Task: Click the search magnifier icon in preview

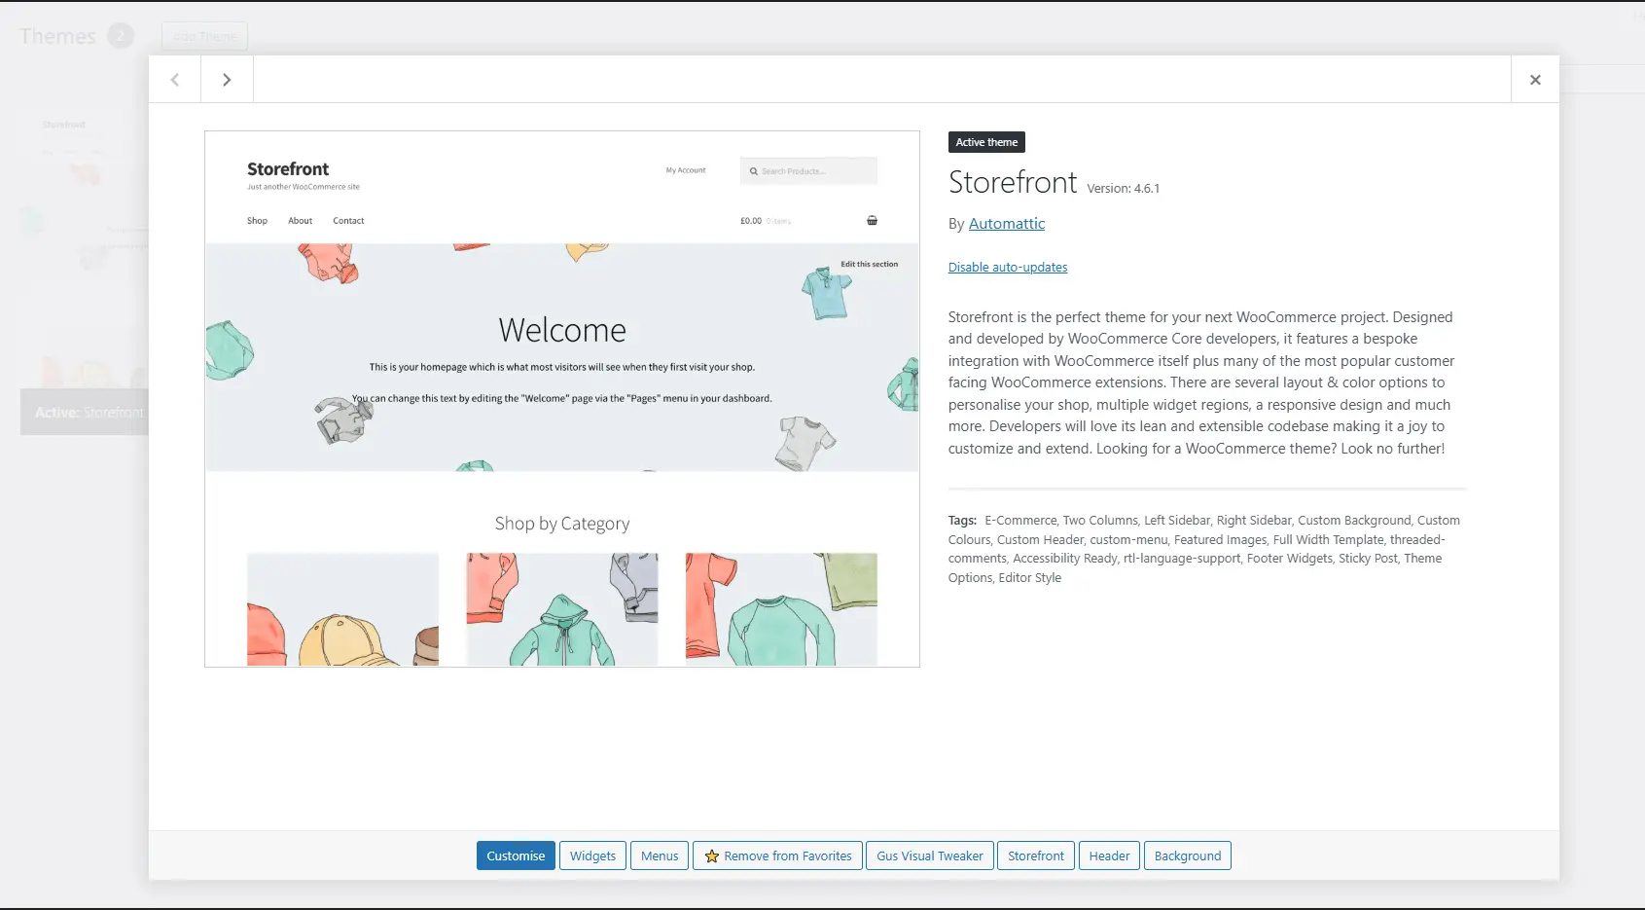Action: click(753, 171)
